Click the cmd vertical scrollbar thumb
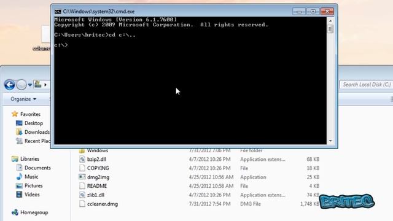393x221 pixels. (x=330, y=29)
